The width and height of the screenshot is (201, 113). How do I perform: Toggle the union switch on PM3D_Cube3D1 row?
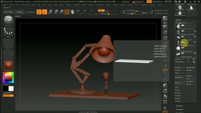coord(182,53)
